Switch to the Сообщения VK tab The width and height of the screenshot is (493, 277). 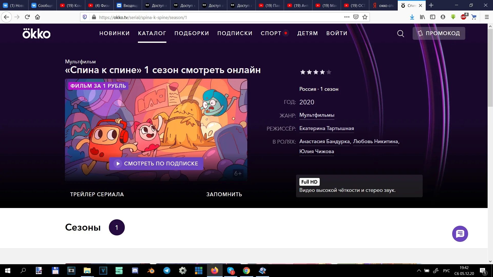[42, 5]
